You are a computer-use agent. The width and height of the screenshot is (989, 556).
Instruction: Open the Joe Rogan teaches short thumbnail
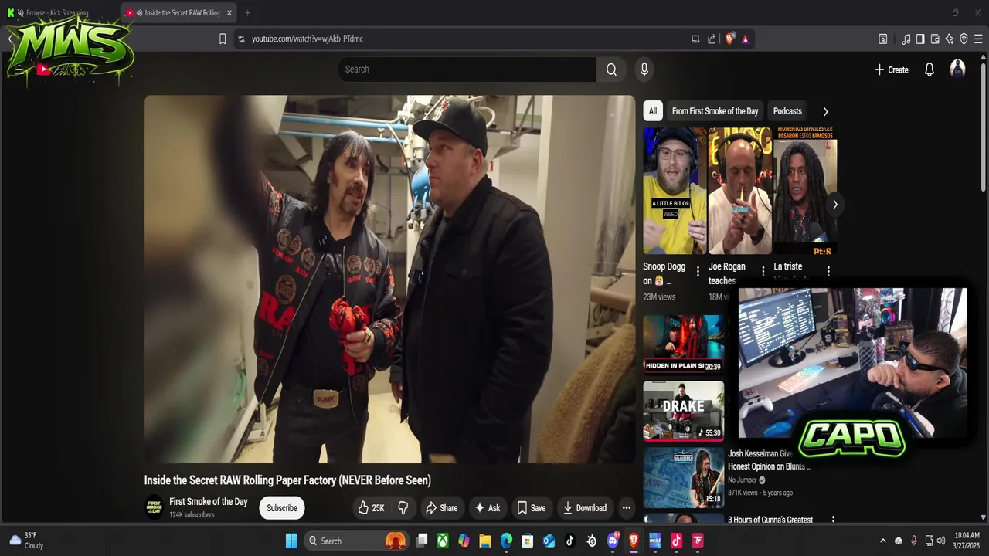739,191
